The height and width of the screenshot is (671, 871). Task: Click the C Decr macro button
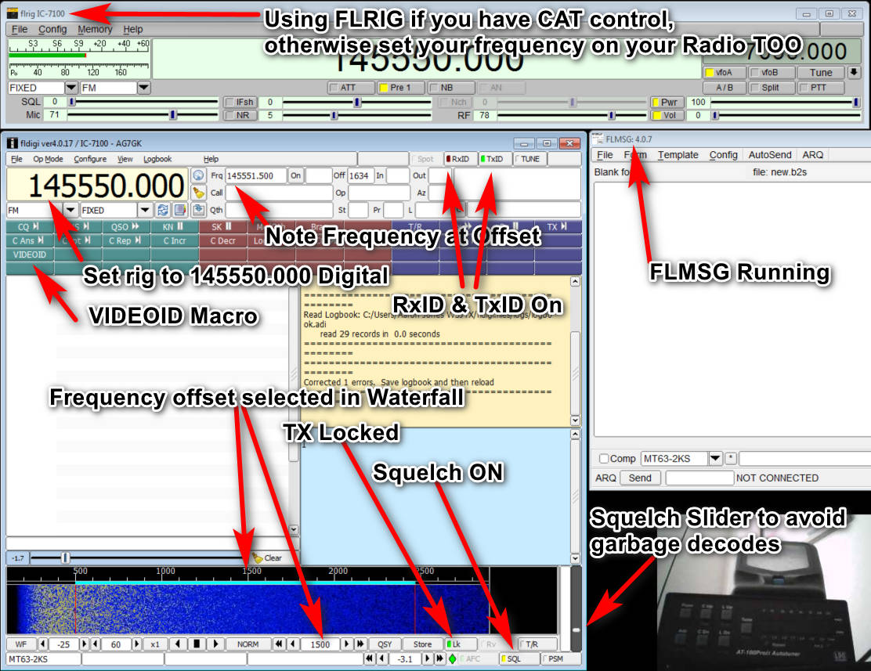point(222,240)
